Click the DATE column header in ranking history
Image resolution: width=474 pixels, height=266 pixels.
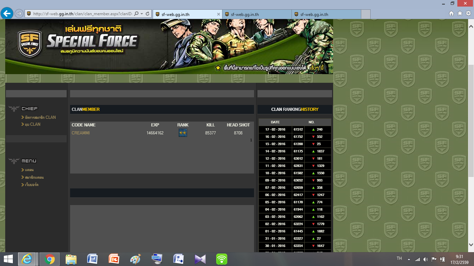[x=275, y=122]
